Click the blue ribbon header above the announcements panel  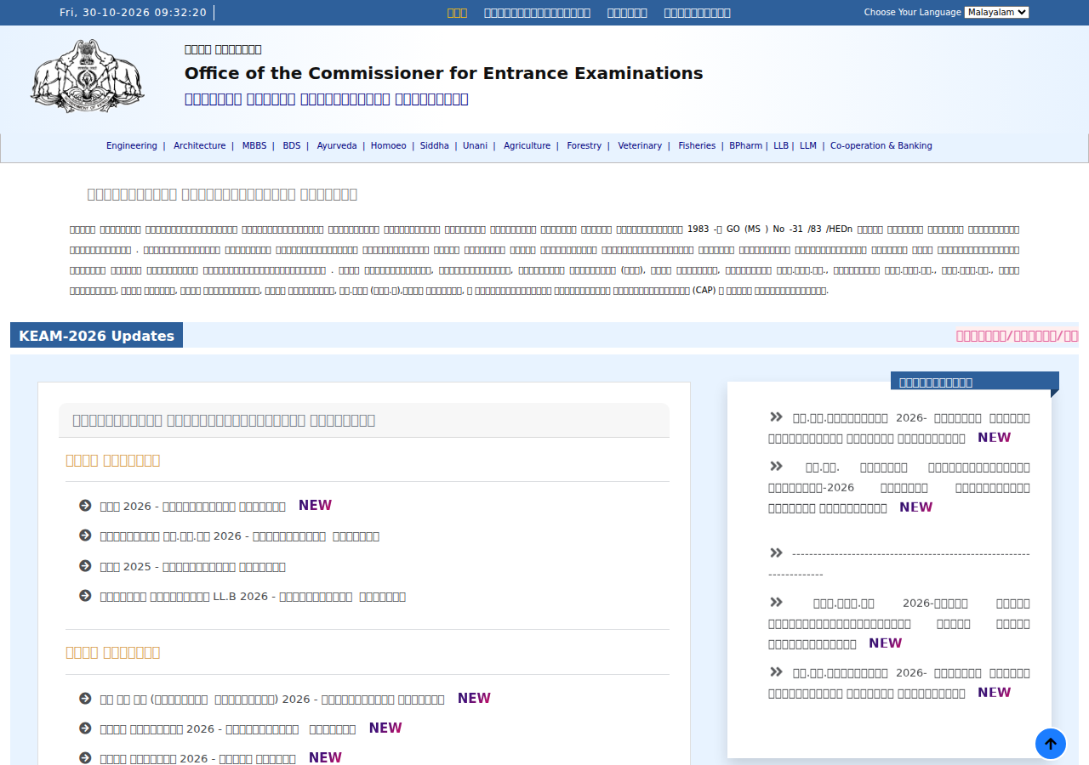(x=975, y=382)
